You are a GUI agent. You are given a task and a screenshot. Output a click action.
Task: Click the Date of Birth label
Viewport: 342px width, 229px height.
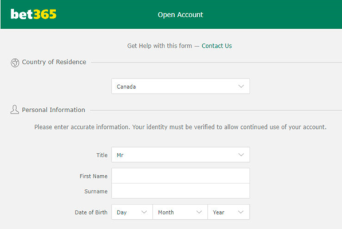pyautogui.click(x=91, y=212)
